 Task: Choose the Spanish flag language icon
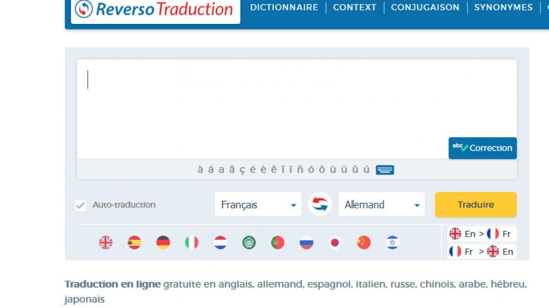pyautogui.click(x=134, y=242)
